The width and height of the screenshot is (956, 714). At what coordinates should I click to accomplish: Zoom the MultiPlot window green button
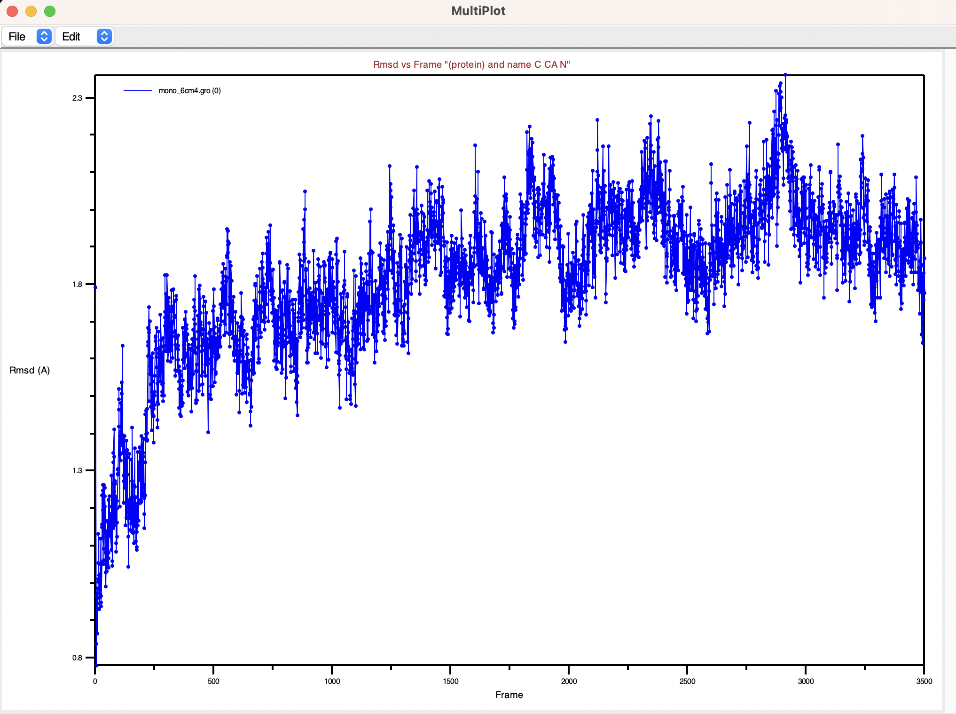pos(49,10)
